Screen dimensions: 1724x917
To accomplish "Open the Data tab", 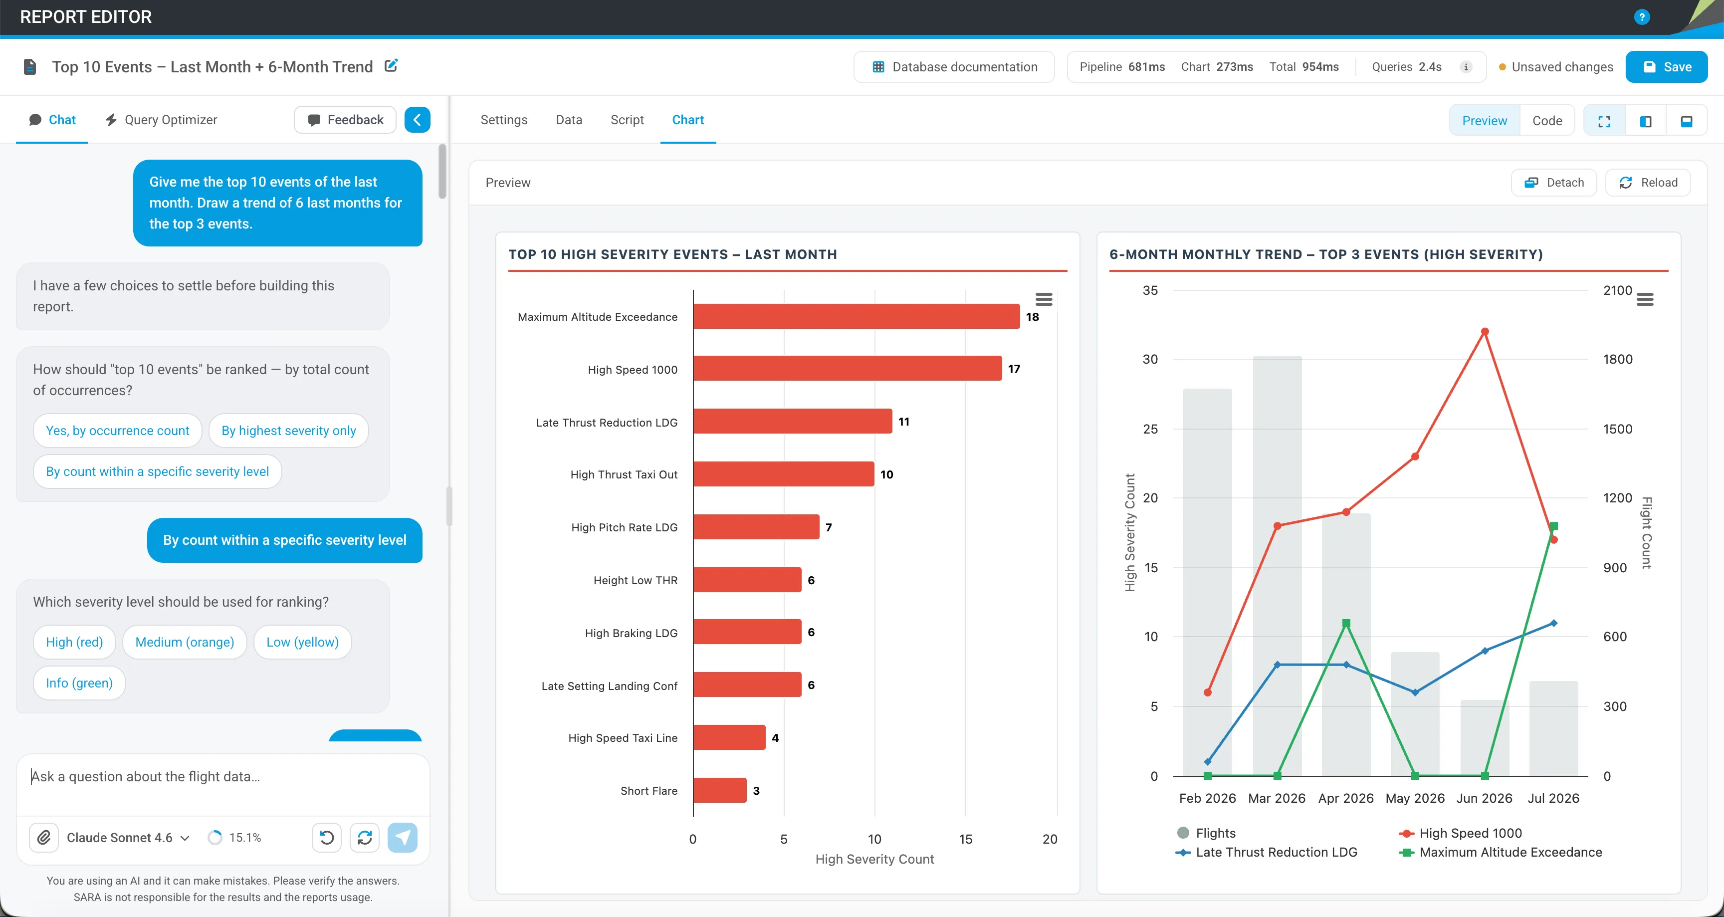I will [x=569, y=120].
